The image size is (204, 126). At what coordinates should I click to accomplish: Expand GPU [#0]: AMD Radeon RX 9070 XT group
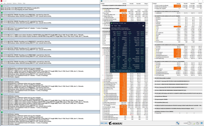tap(154, 93)
